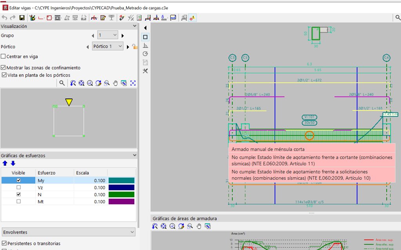
Task: Click the yellow triangle marker in the plan view
Action: [x=69, y=102]
